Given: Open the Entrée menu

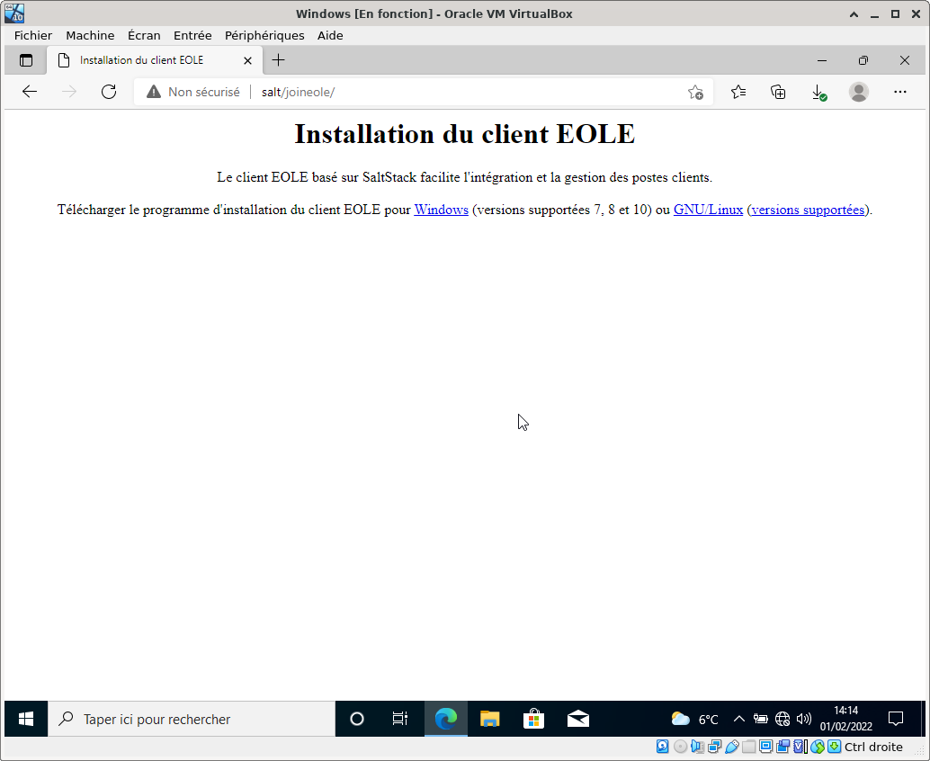Looking at the screenshot, I should 192,36.
